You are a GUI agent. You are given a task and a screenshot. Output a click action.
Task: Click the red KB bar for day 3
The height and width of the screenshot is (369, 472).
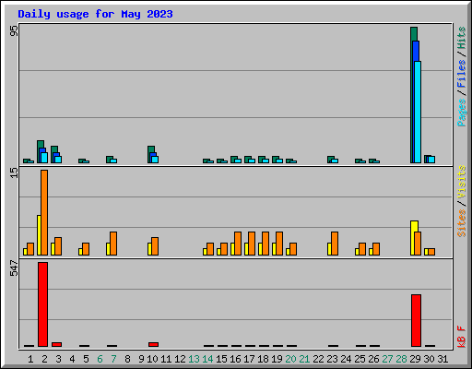point(56,344)
